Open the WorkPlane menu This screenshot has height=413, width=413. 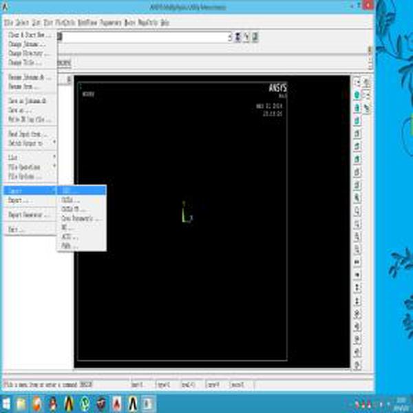(x=87, y=23)
